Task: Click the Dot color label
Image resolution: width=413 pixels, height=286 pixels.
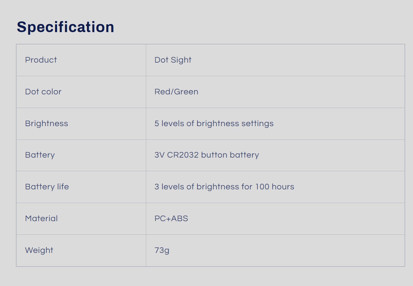Action: coord(43,92)
